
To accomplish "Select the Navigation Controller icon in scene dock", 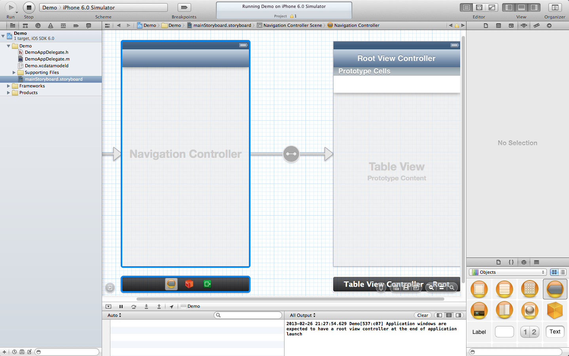I will click(x=171, y=284).
